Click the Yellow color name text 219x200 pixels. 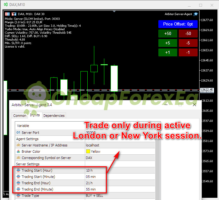click(x=96, y=151)
